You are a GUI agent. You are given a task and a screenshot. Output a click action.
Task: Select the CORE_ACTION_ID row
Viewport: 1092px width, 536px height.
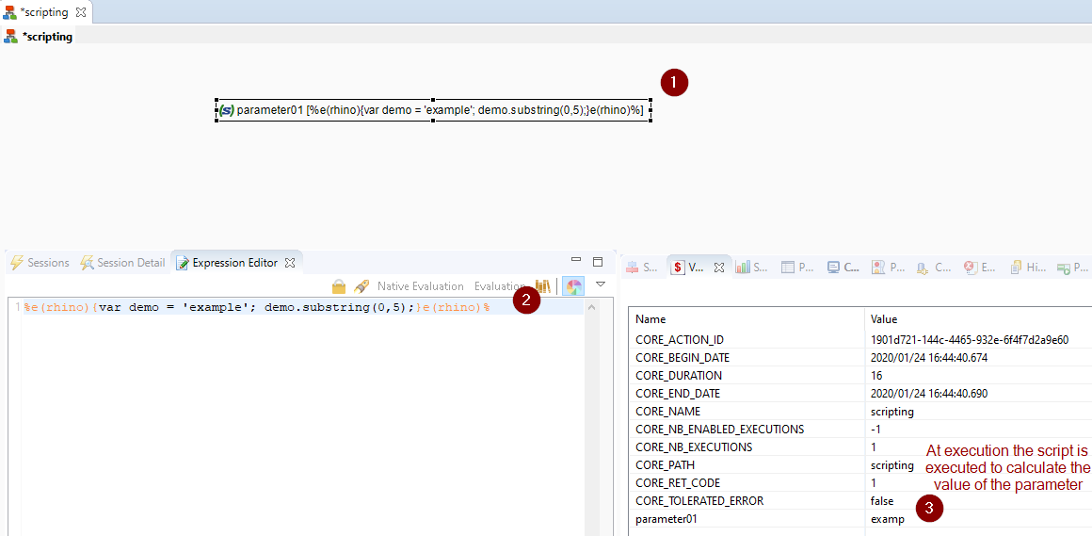860,340
